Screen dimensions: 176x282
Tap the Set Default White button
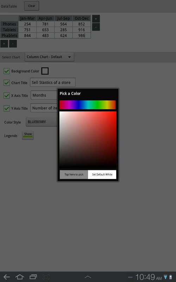tap(102, 174)
